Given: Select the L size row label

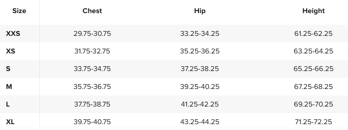Looking at the screenshot, I should coord(8,104).
